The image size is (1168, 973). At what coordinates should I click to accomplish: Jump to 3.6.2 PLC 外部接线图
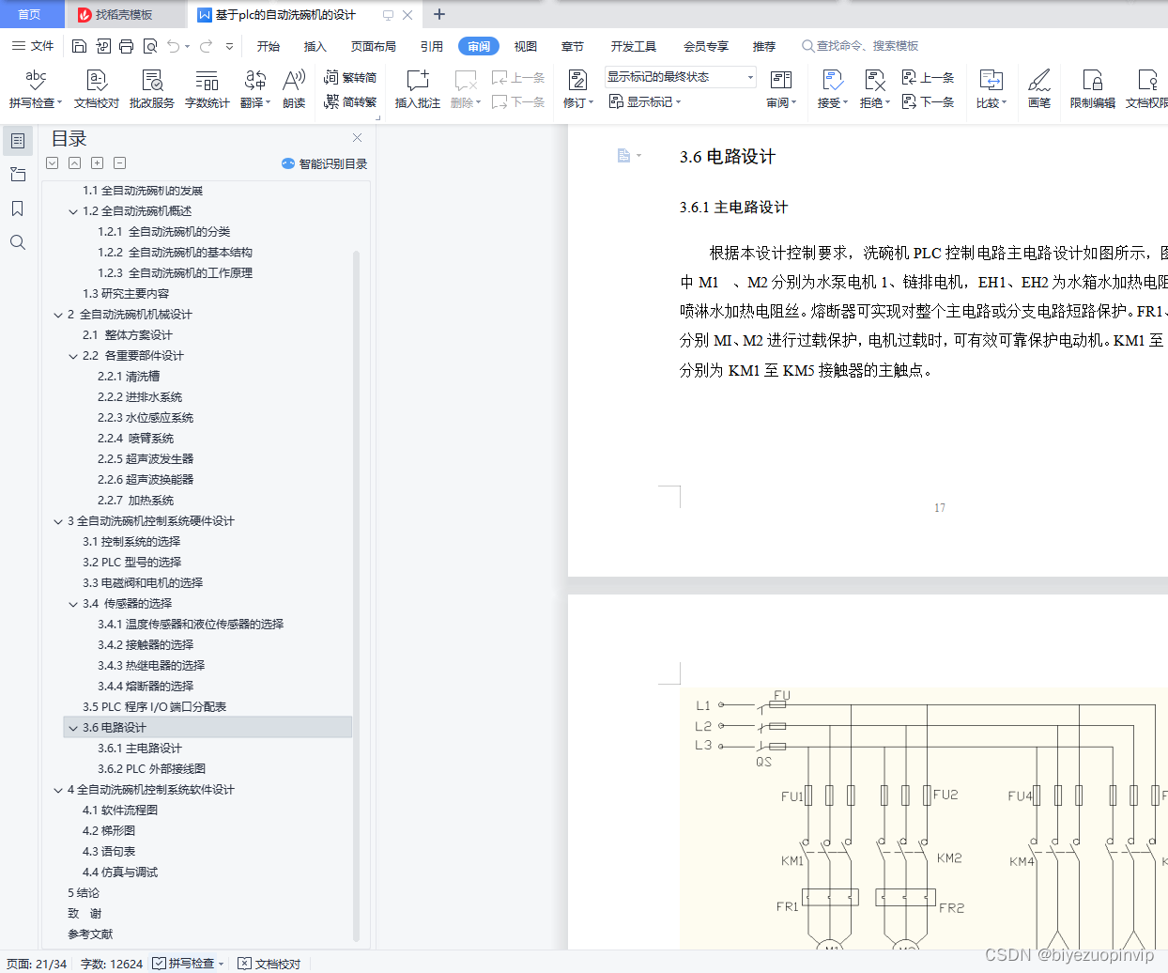[x=151, y=769]
